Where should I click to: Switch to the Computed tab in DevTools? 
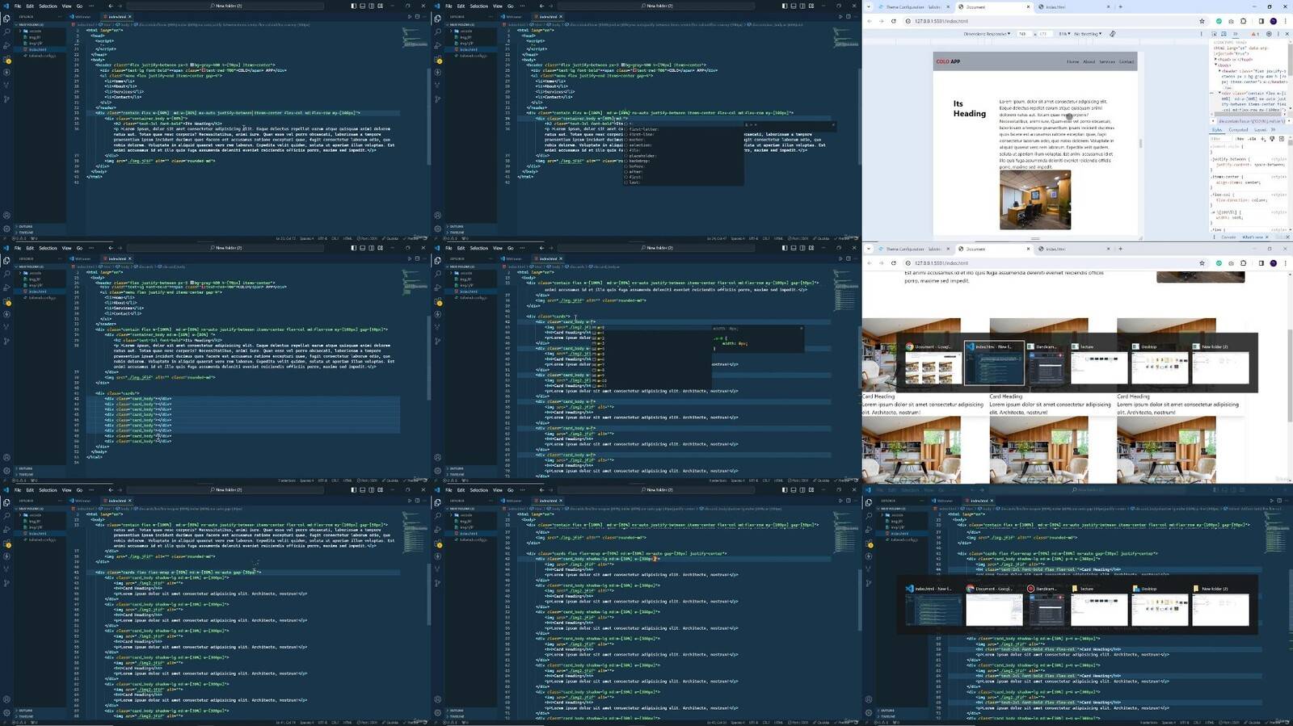[1238, 129]
